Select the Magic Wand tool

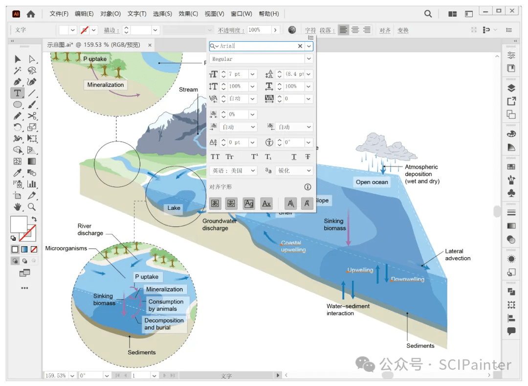(x=18, y=70)
